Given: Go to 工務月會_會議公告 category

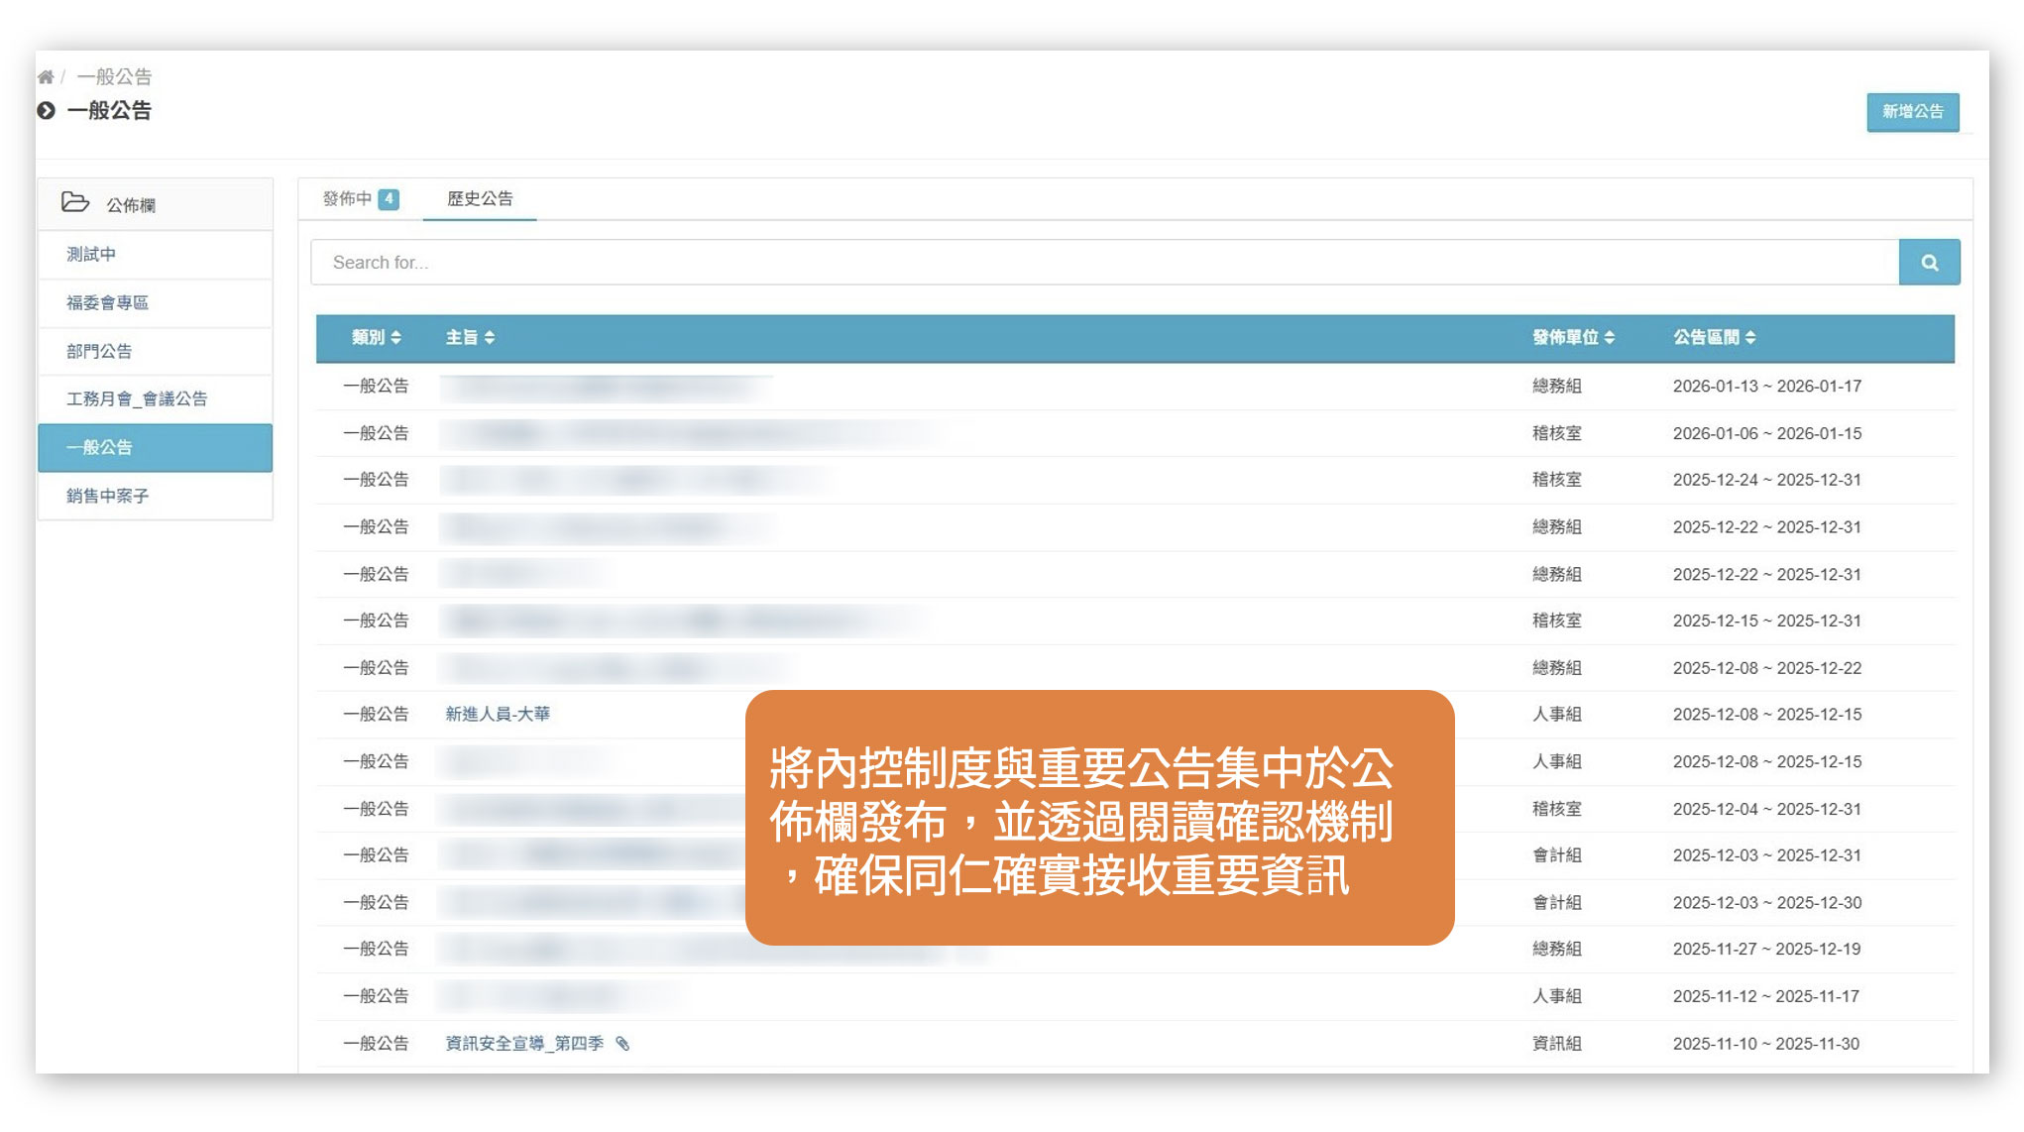Looking at the screenshot, I should 137,399.
